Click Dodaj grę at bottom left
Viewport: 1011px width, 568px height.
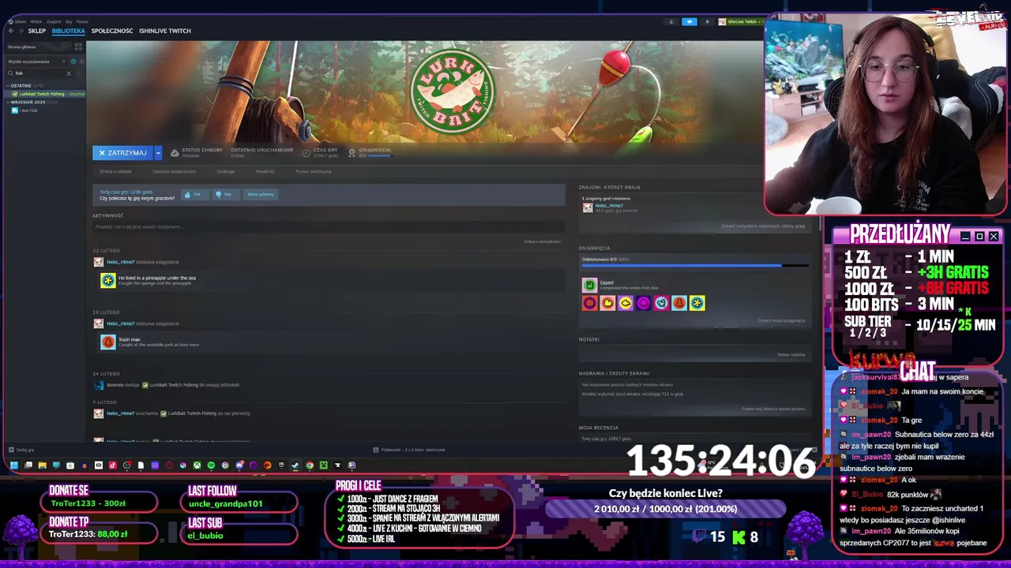[x=21, y=450]
